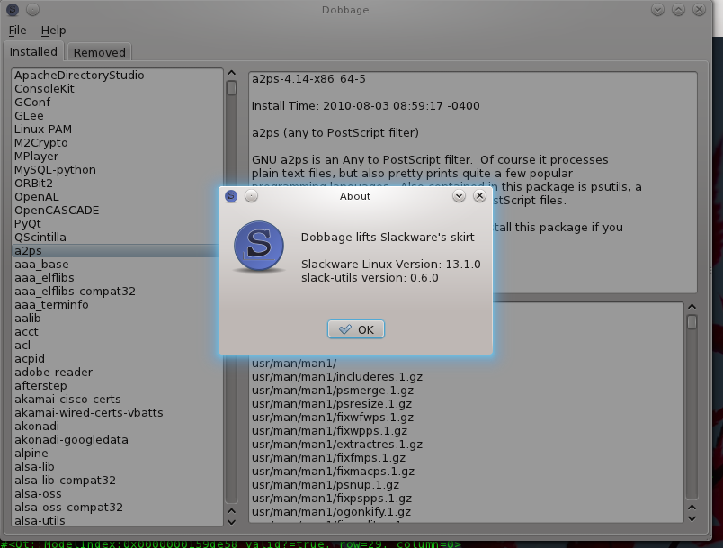Select the Linux-PAM package
Screen dimensions: 723x548
tap(117, 130)
